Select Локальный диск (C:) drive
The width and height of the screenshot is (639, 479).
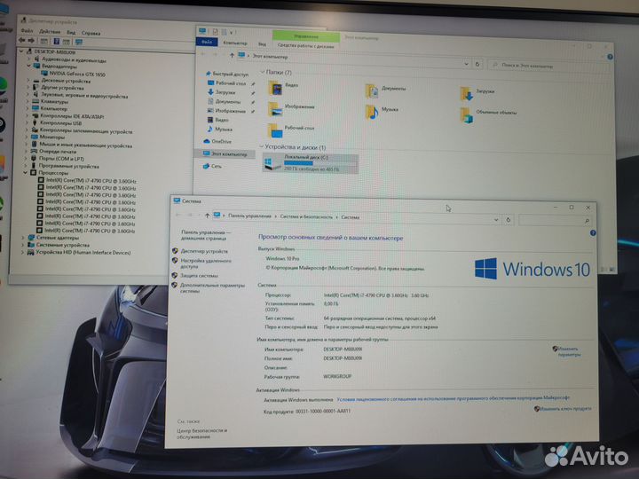(x=311, y=163)
